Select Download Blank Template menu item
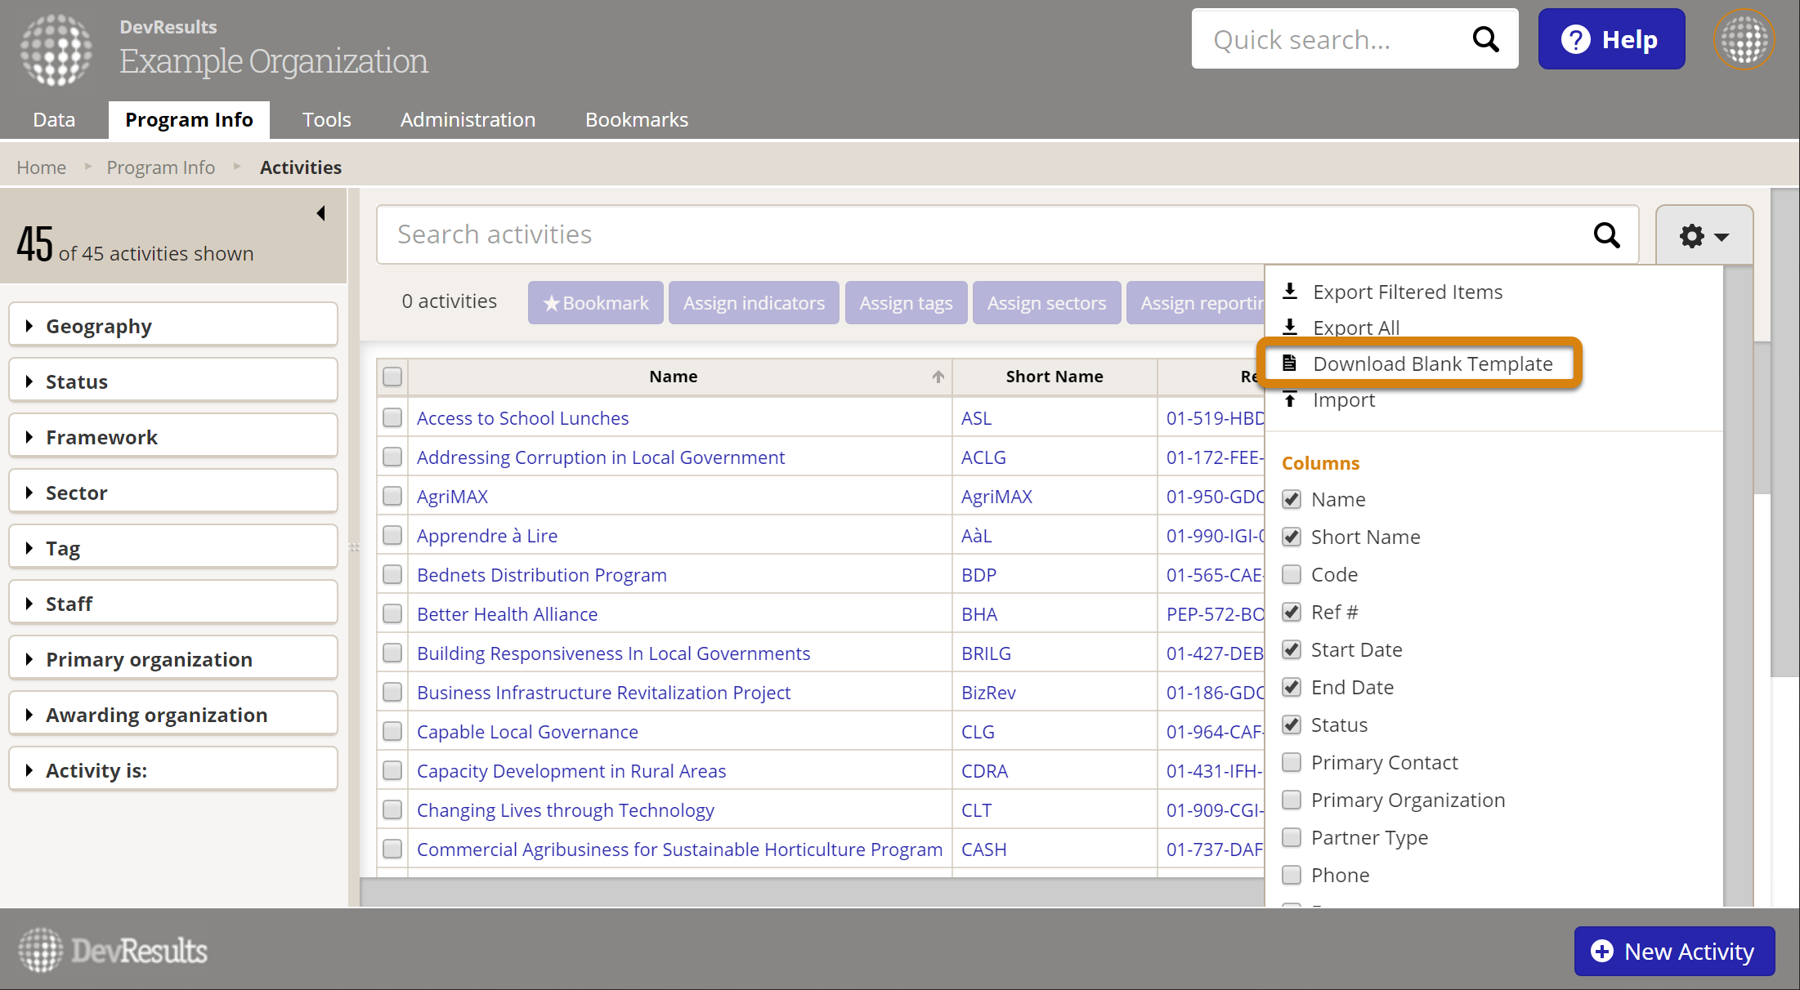The width and height of the screenshot is (1800, 990). coord(1432,363)
